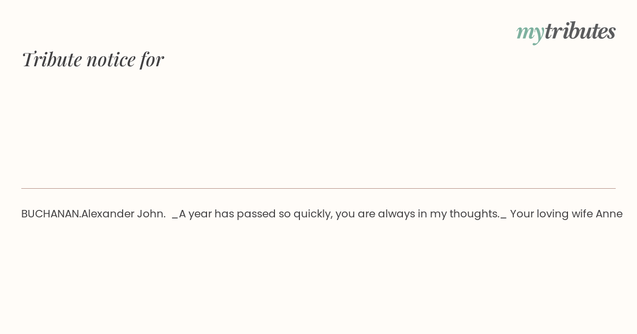Click the phrase "in my thoughts"
Screen dimensions: 637x334
457,214
